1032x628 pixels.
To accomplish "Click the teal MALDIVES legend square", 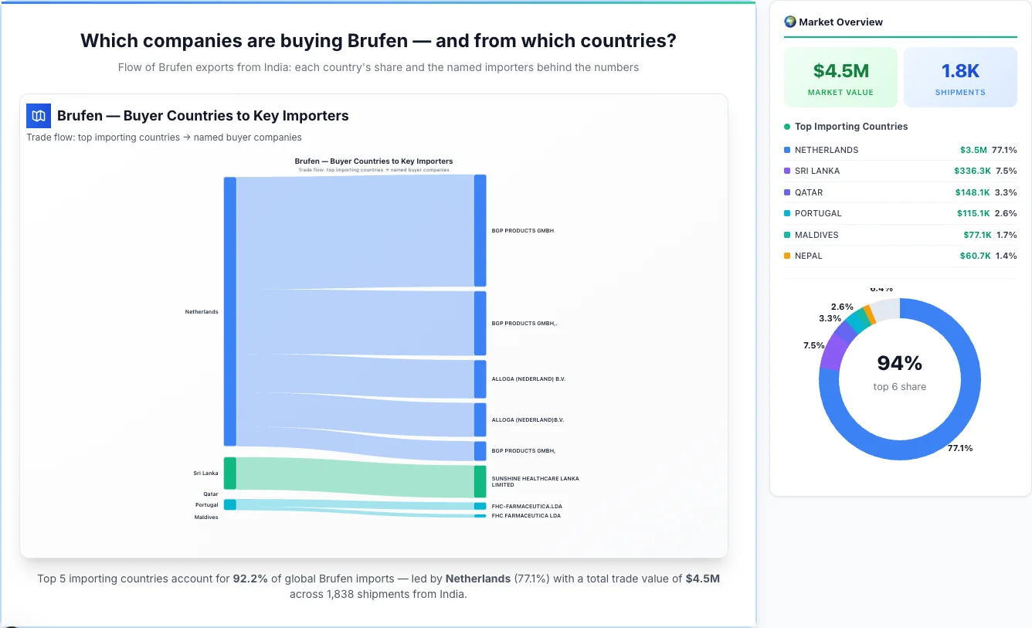I will [786, 235].
